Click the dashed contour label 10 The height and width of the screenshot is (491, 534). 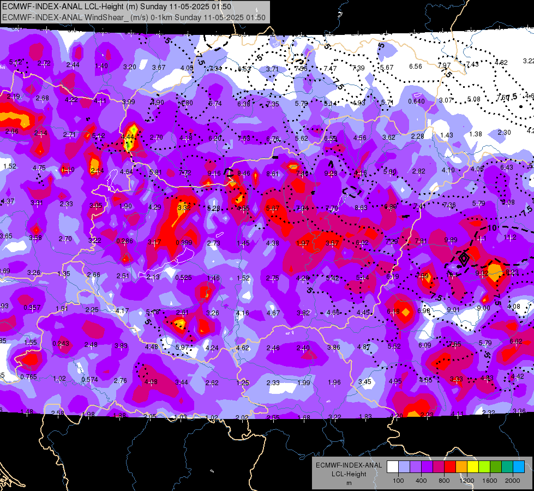(x=492, y=228)
